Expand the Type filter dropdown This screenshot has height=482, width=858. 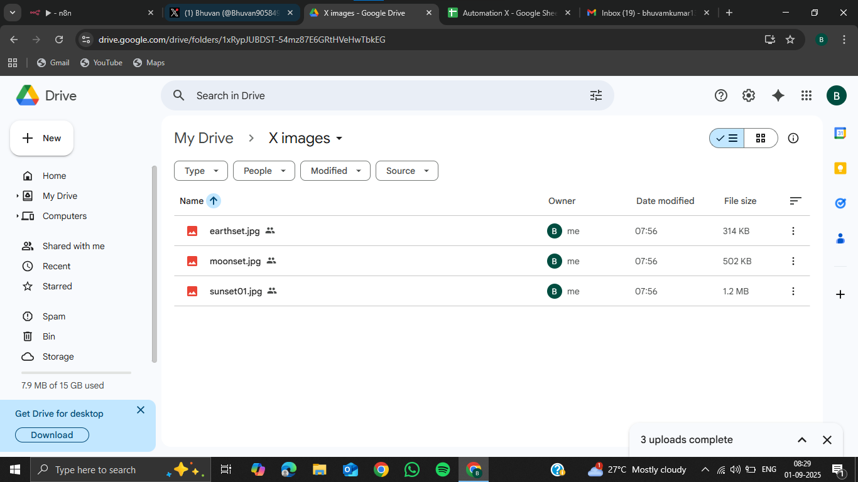(x=201, y=171)
